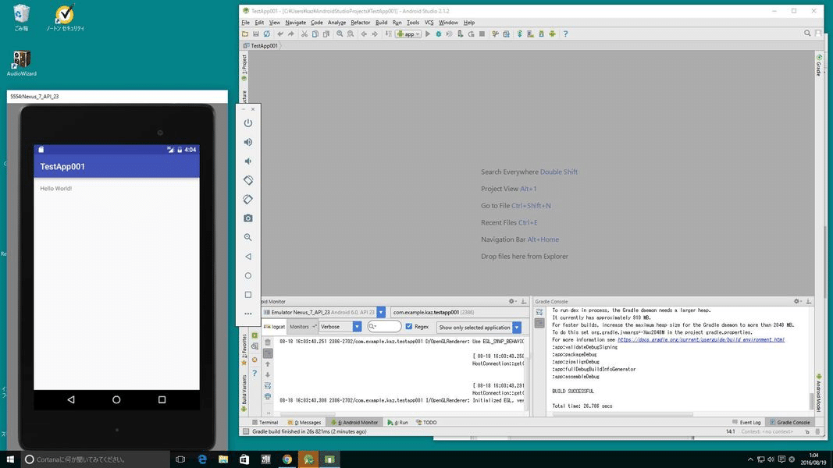Viewport: 833px width, 468px height.
Task: Click the emulator Power button
Action: point(248,123)
